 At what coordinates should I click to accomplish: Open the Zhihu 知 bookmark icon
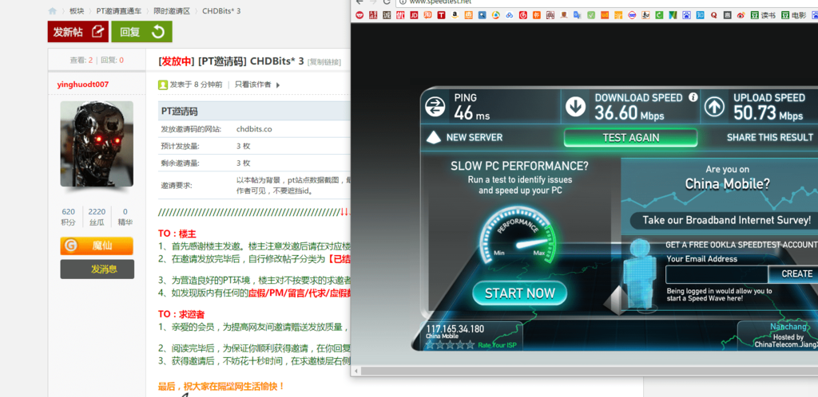(x=700, y=16)
